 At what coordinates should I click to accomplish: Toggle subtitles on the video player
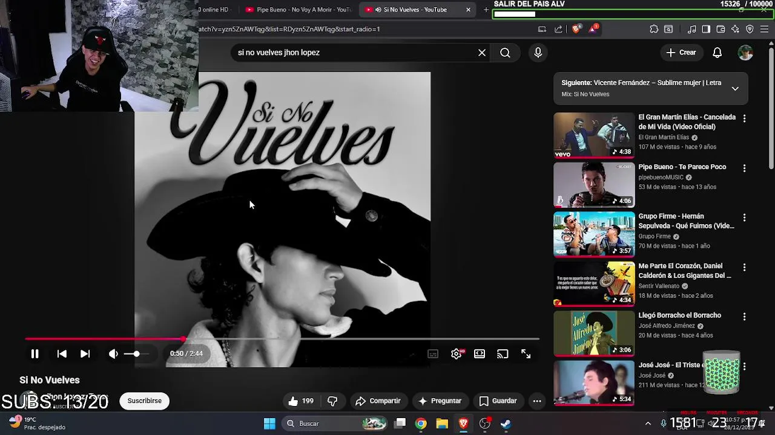pyautogui.click(x=433, y=354)
